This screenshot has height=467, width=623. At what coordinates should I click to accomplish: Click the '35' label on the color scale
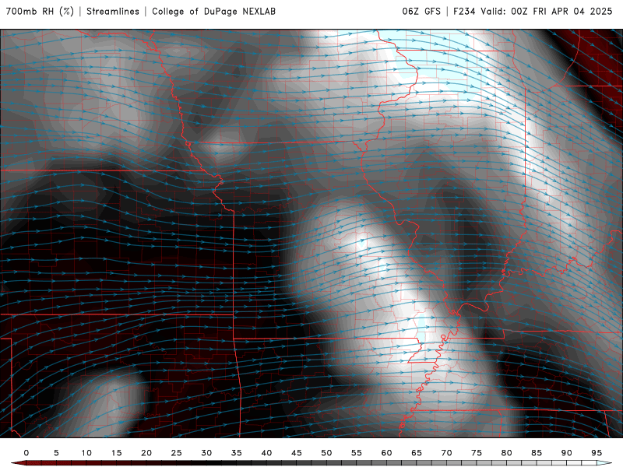237,453
